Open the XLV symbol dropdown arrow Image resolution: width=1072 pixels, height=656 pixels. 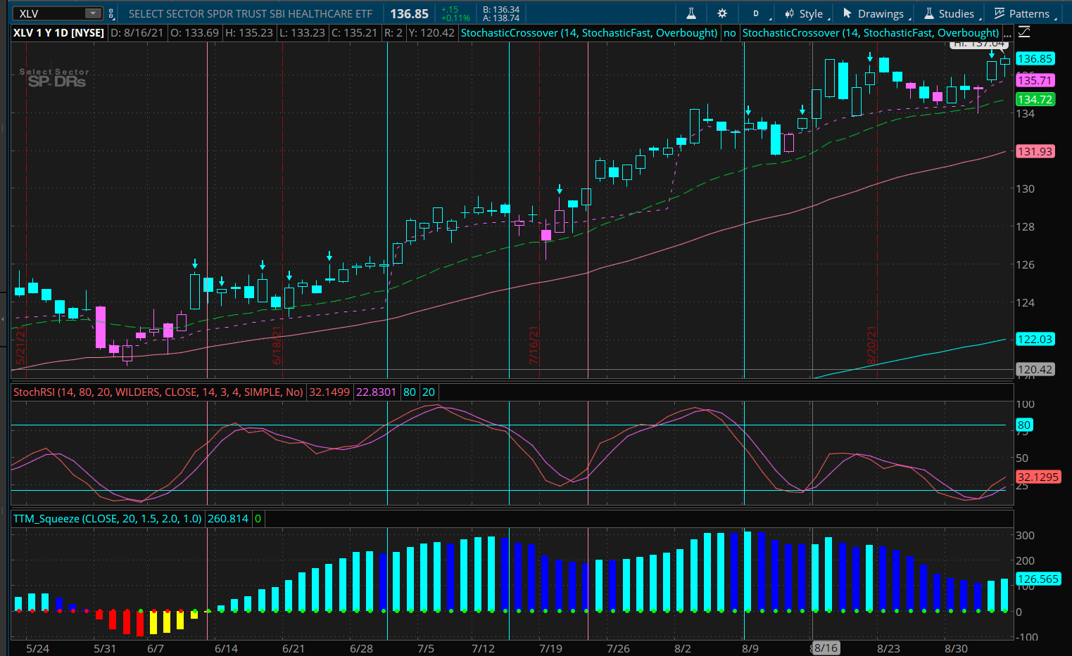coord(93,13)
